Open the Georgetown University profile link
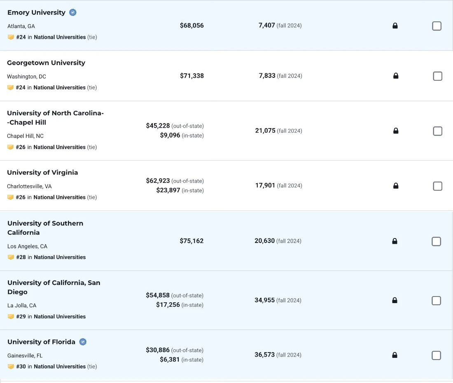This screenshot has height=383, width=453. 46,63
